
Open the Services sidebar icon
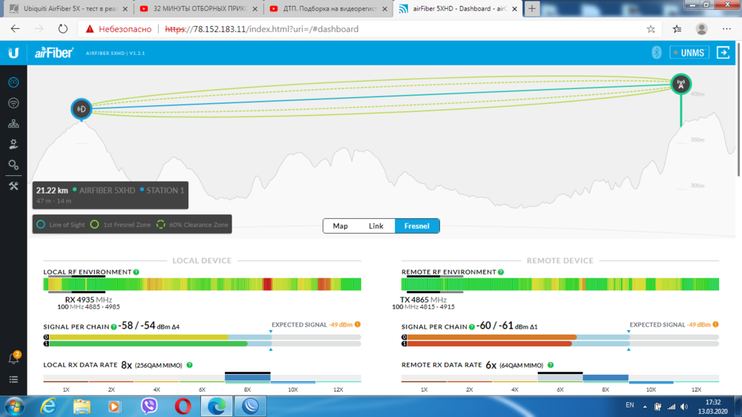coord(13,145)
